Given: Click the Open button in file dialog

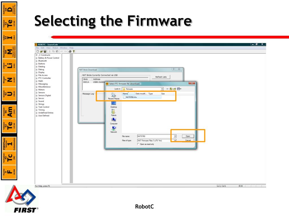Looking at the screenshot, I should pos(188,136).
